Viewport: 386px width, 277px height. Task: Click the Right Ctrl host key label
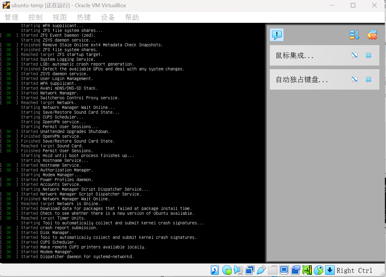click(354, 270)
